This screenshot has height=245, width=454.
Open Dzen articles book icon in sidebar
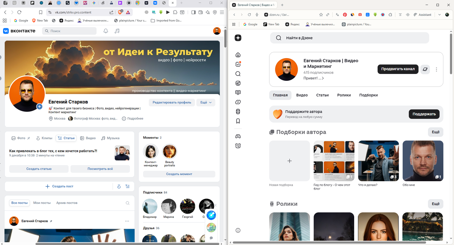(x=238, y=92)
